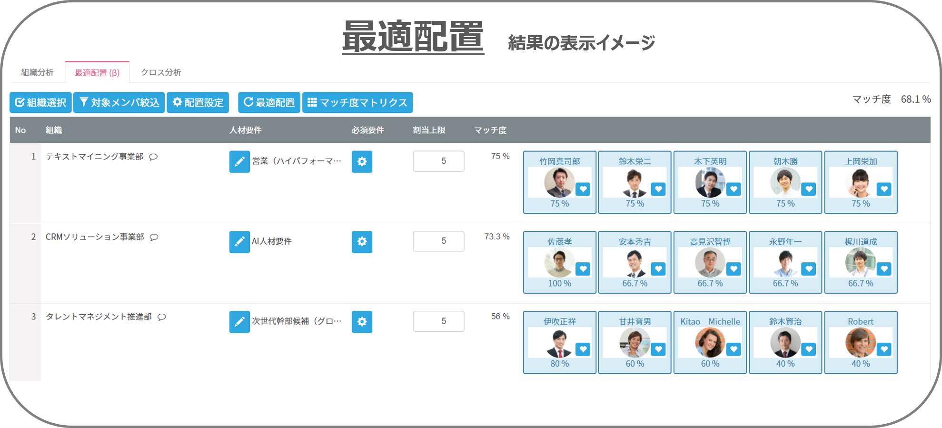
Task: Select Kitao Michelle profile photo
Action: pos(709,343)
